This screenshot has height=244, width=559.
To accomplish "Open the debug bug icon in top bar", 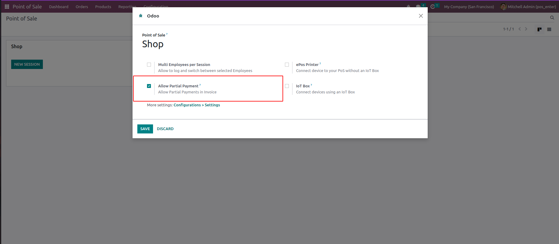I will [408, 6].
